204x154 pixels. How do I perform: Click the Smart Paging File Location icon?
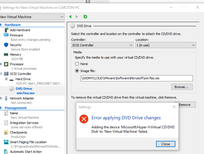6,142
